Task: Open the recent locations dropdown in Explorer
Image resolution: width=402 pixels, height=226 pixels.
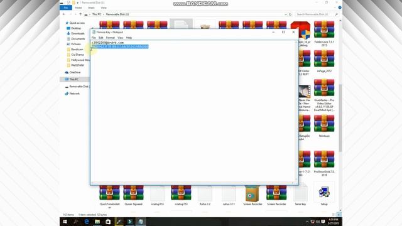Action: [75, 14]
